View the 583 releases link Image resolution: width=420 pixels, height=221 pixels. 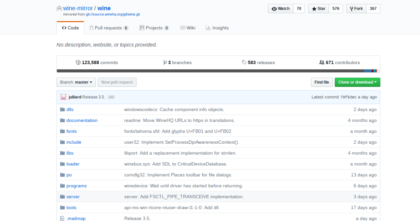pyautogui.click(x=258, y=63)
